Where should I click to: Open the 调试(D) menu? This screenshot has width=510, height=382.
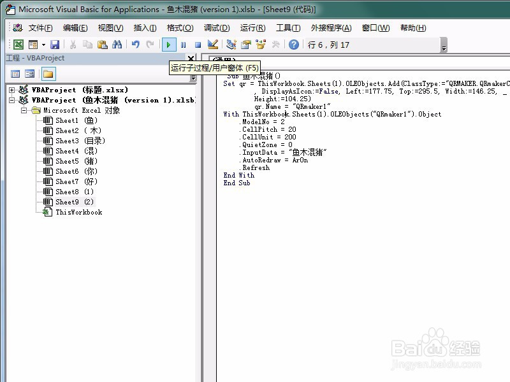[217, 28]
